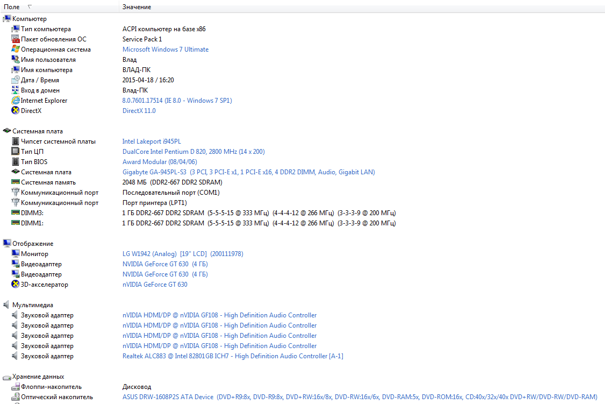Viewport: 605px width, 404px height.
Task: Click the Windows flag icon beside Операционная система
Action: click(x=16, y=49)
